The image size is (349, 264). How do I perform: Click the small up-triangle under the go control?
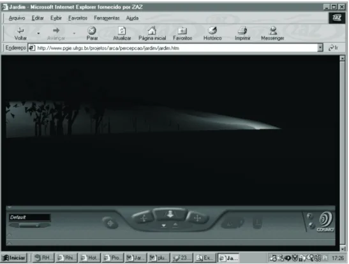(x=175, y=225)
